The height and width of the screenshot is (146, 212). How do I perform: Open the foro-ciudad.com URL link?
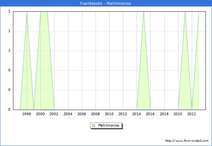pyautogui.click(x=187, y=141)
